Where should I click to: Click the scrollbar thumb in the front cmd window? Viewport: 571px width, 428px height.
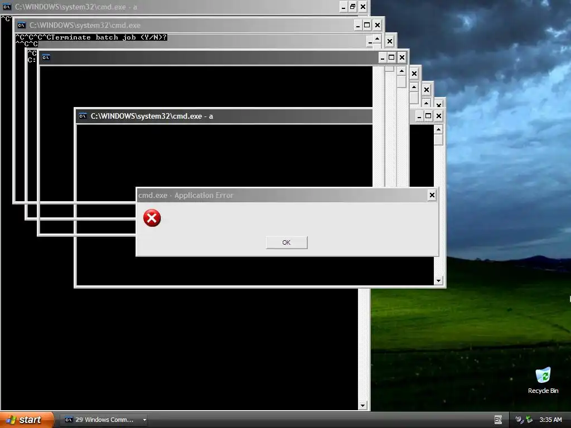(438, 140)
